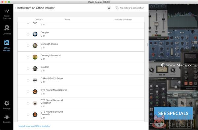Click the Dorrough Surround product icon
Image resolution: width=198 pixels, height=130 pixels.
(x=35, y=57)
